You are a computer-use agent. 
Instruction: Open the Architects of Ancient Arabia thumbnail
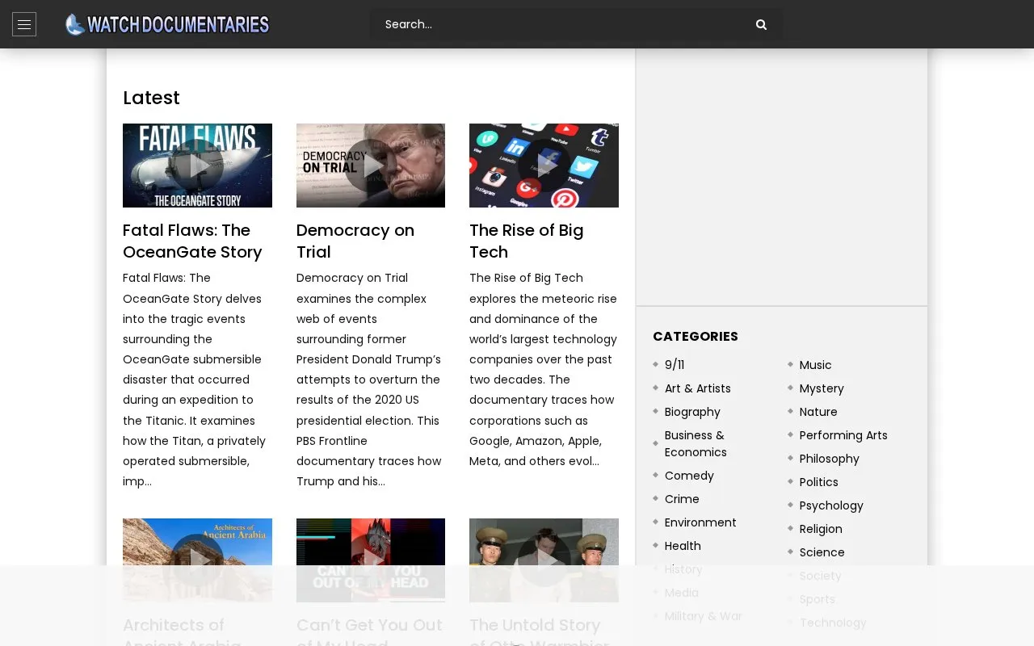point(197,560)
